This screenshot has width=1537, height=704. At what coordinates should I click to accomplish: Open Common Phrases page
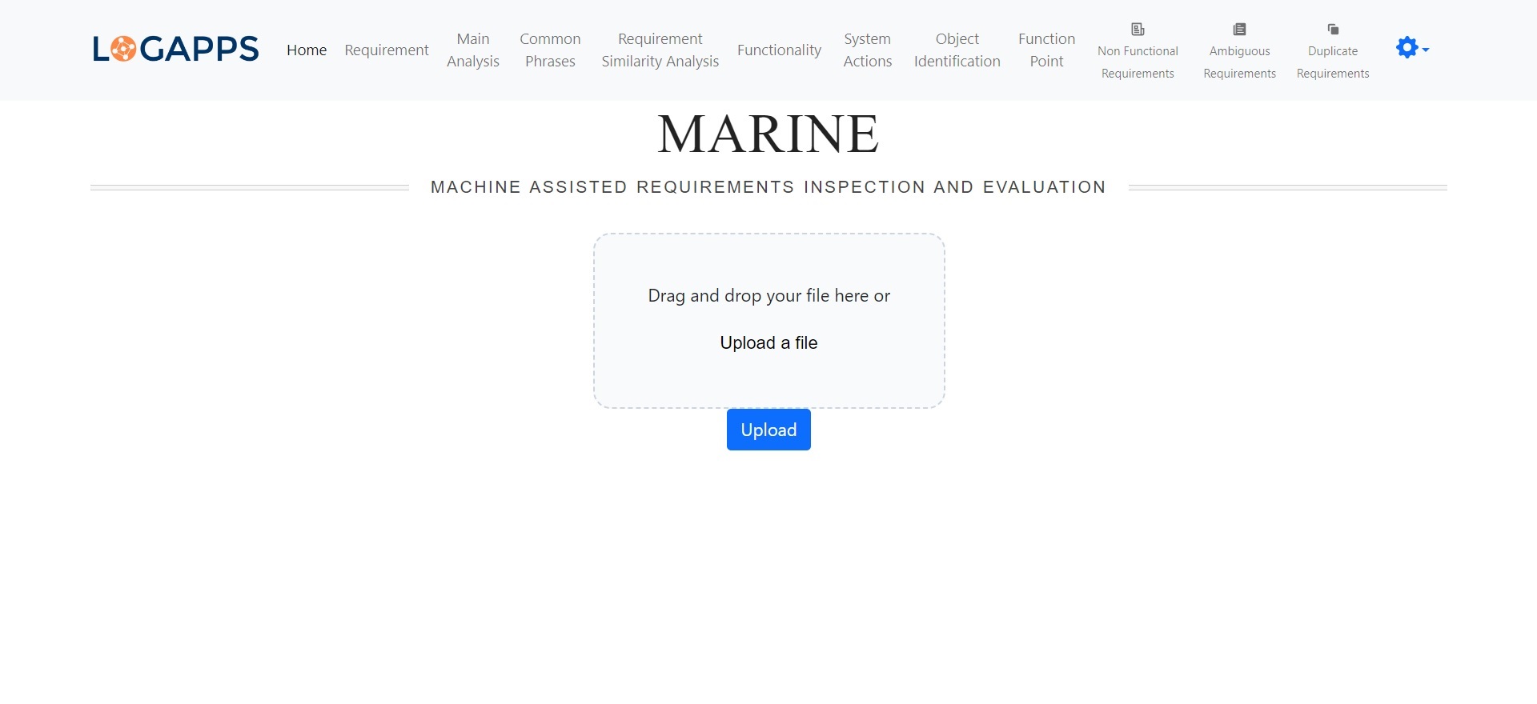[x=550, y=50]
